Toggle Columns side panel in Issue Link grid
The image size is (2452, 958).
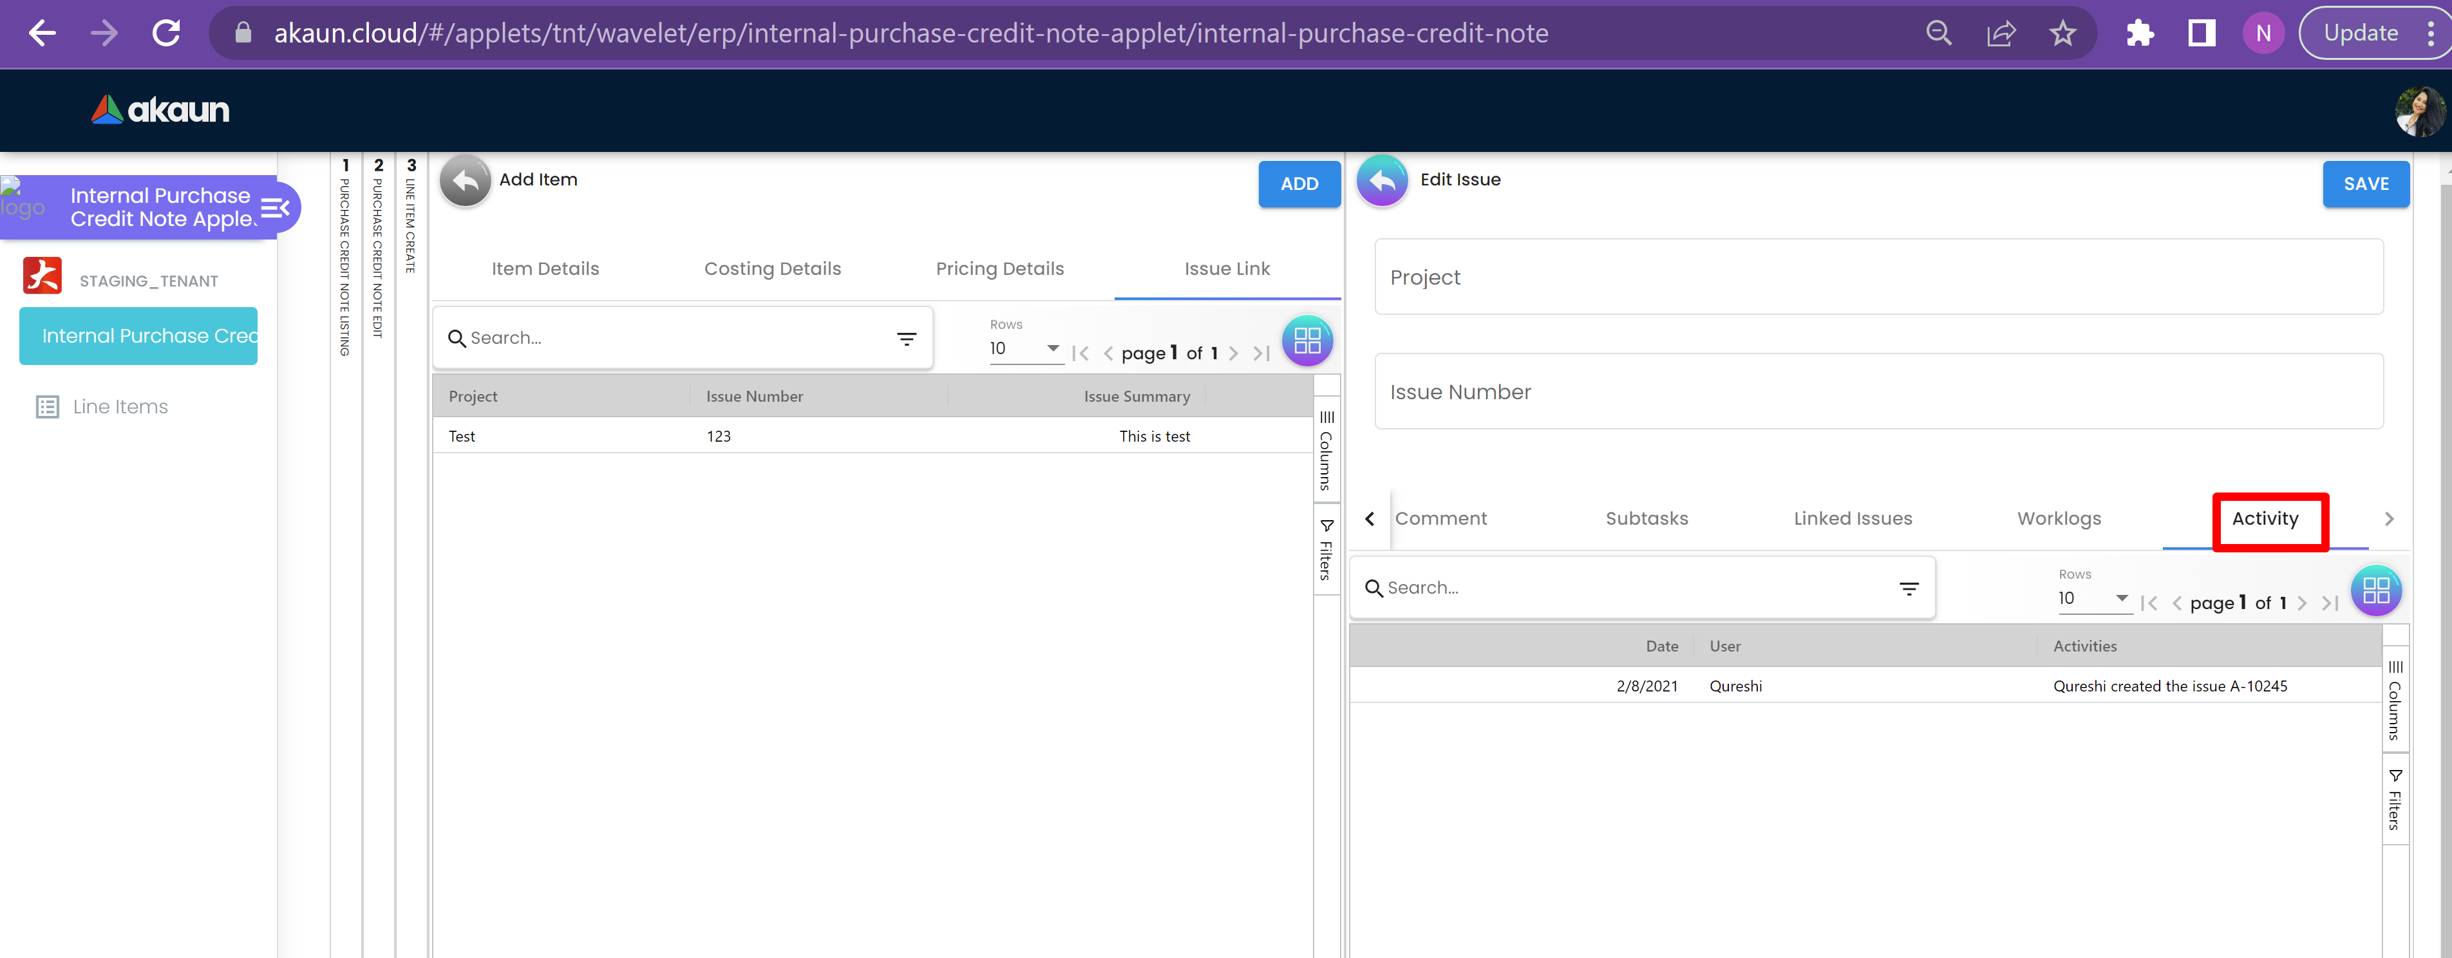pyautogui.click(x=1326, y=450)
